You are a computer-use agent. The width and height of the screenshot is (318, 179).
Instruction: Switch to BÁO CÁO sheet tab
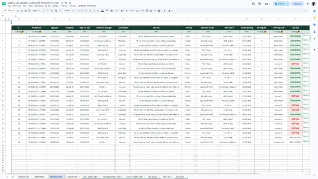pyautogui.click(x=180, y=177)
